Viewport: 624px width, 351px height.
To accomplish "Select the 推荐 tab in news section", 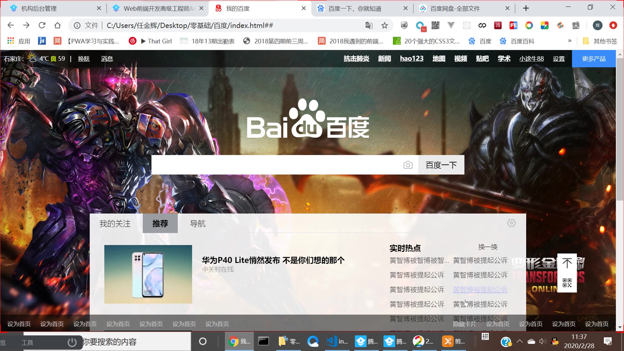I will click(x=160, y=223).
